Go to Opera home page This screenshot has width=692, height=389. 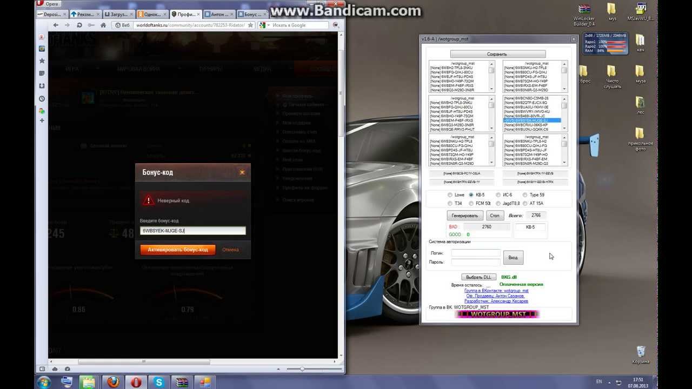click(x=102, y=25)
